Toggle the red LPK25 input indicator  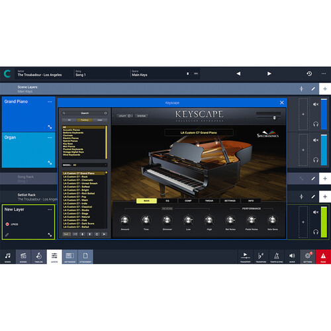(x=7, y=224)
